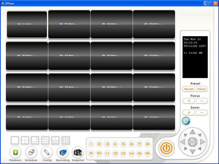Activate AP in the PTZ pad center

pyautogui.click(x=192, y=144)
